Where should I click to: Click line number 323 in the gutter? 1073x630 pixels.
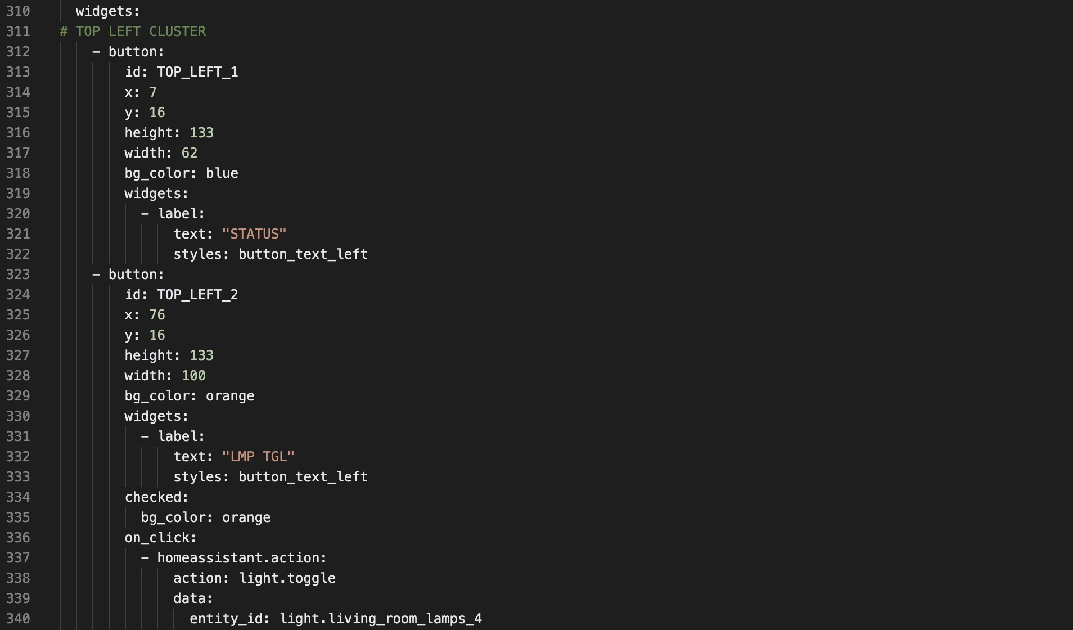(18, 274)
